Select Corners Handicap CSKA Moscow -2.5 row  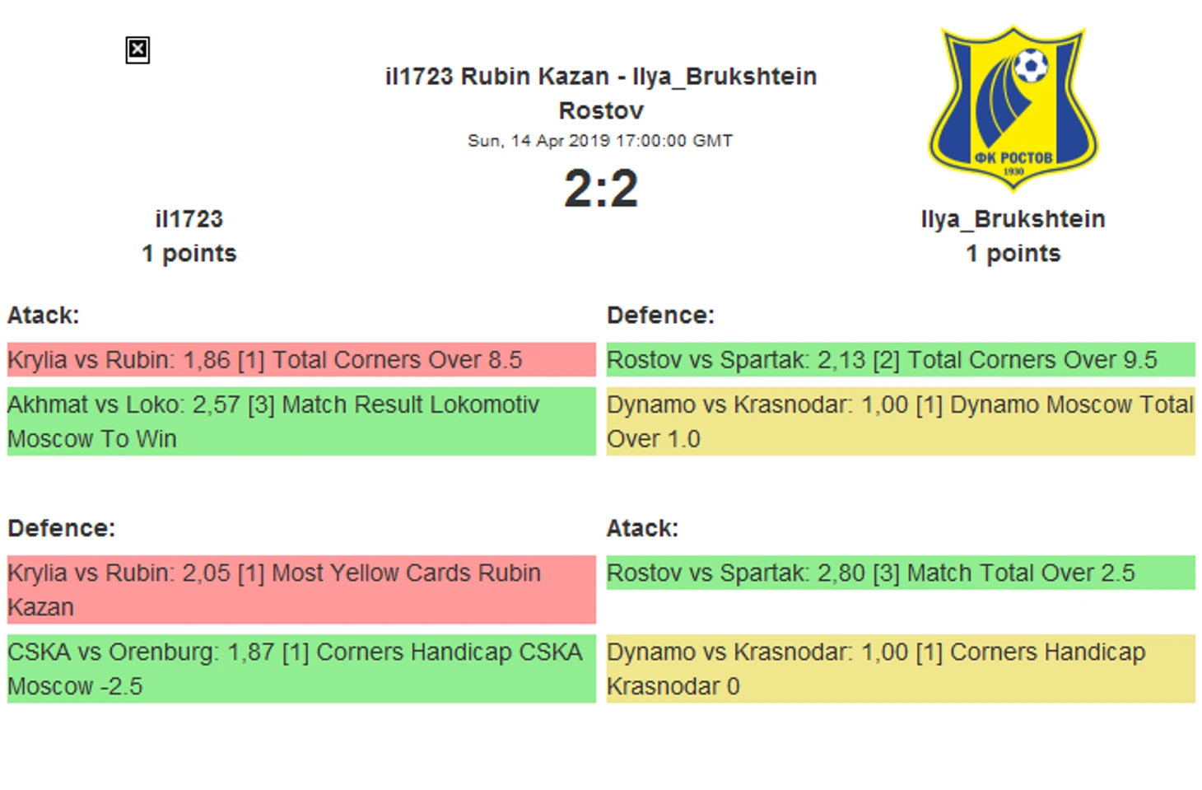click(x=301, y=668)
